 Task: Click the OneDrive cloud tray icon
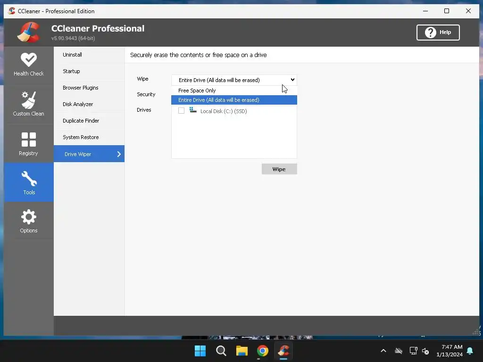click(x=399, y=351)
